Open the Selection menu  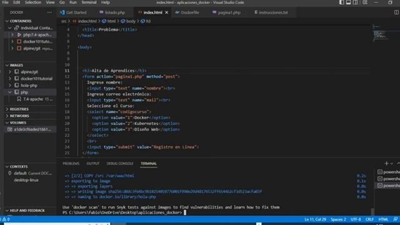(33, 2)
